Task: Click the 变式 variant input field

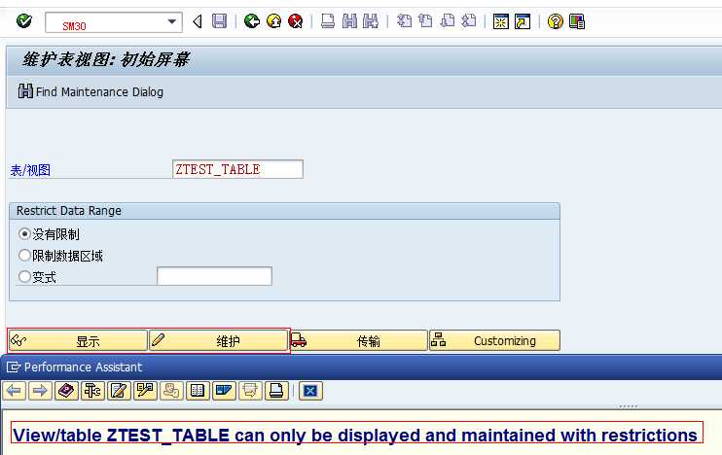Action: [x=215, y=276]
